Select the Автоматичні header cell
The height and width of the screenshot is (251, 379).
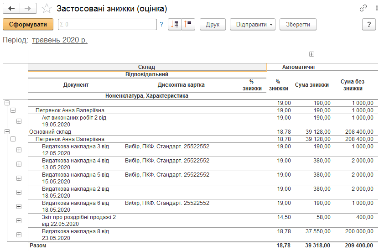pos(298,67)
